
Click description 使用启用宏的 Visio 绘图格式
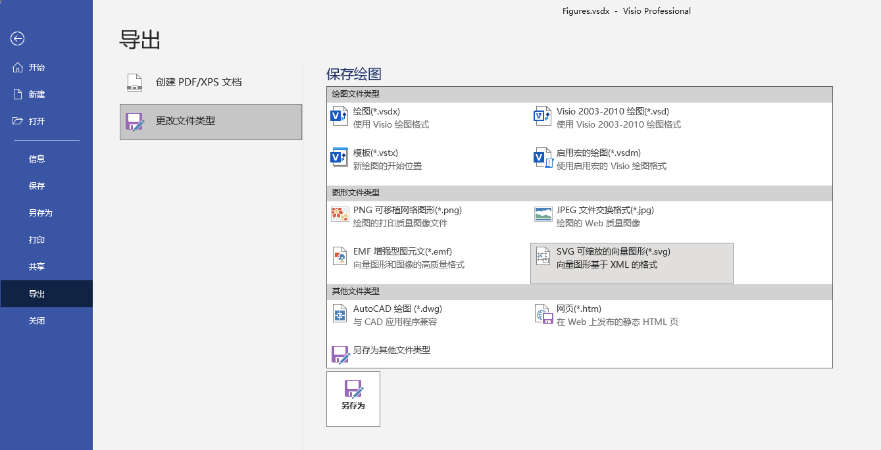click(x=611, y=166)
